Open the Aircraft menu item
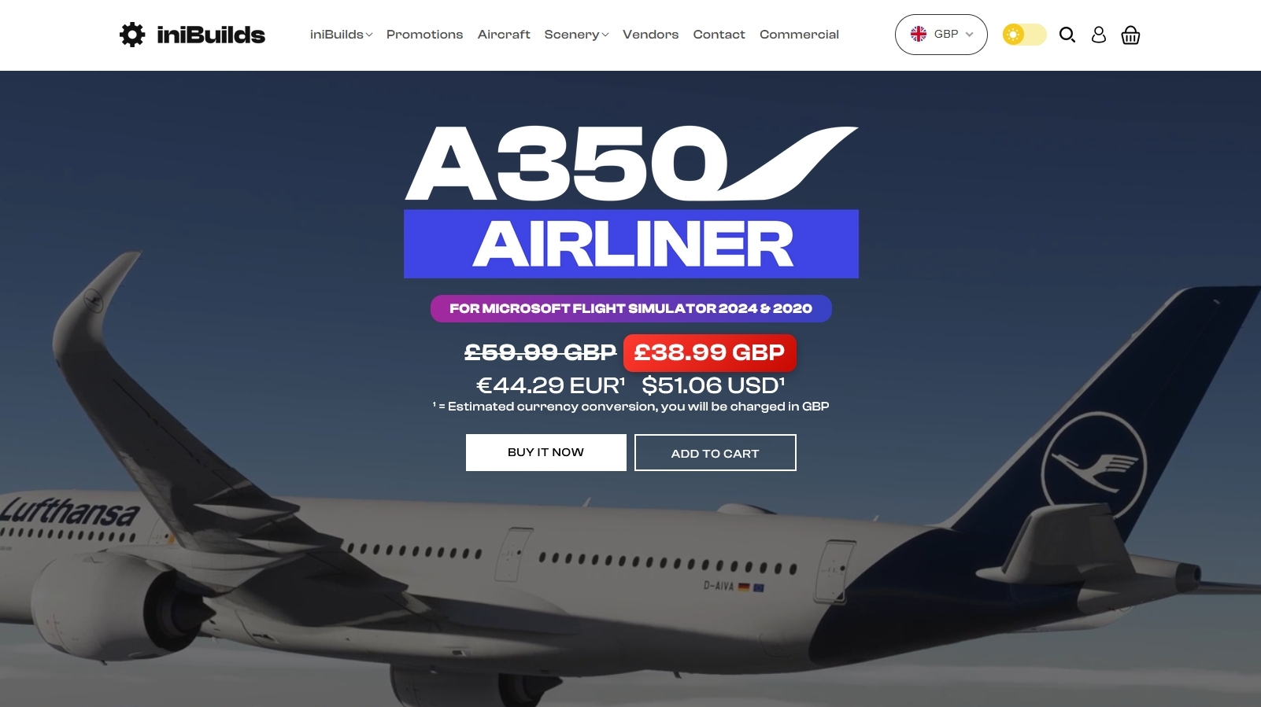1261x707 pixels. coord(504,35)
